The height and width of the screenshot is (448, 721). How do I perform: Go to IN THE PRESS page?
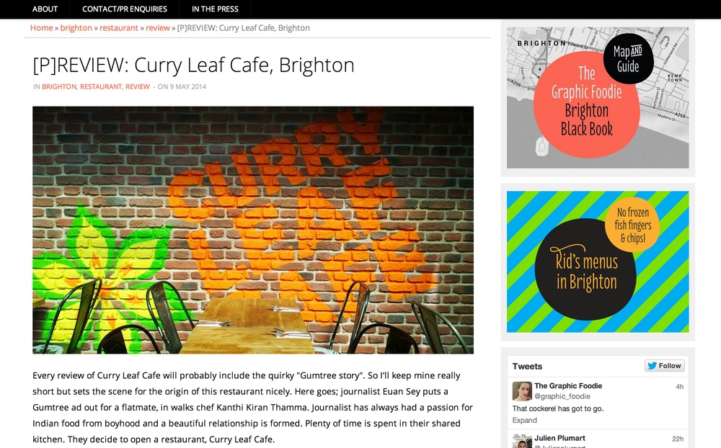click(215, 9)
